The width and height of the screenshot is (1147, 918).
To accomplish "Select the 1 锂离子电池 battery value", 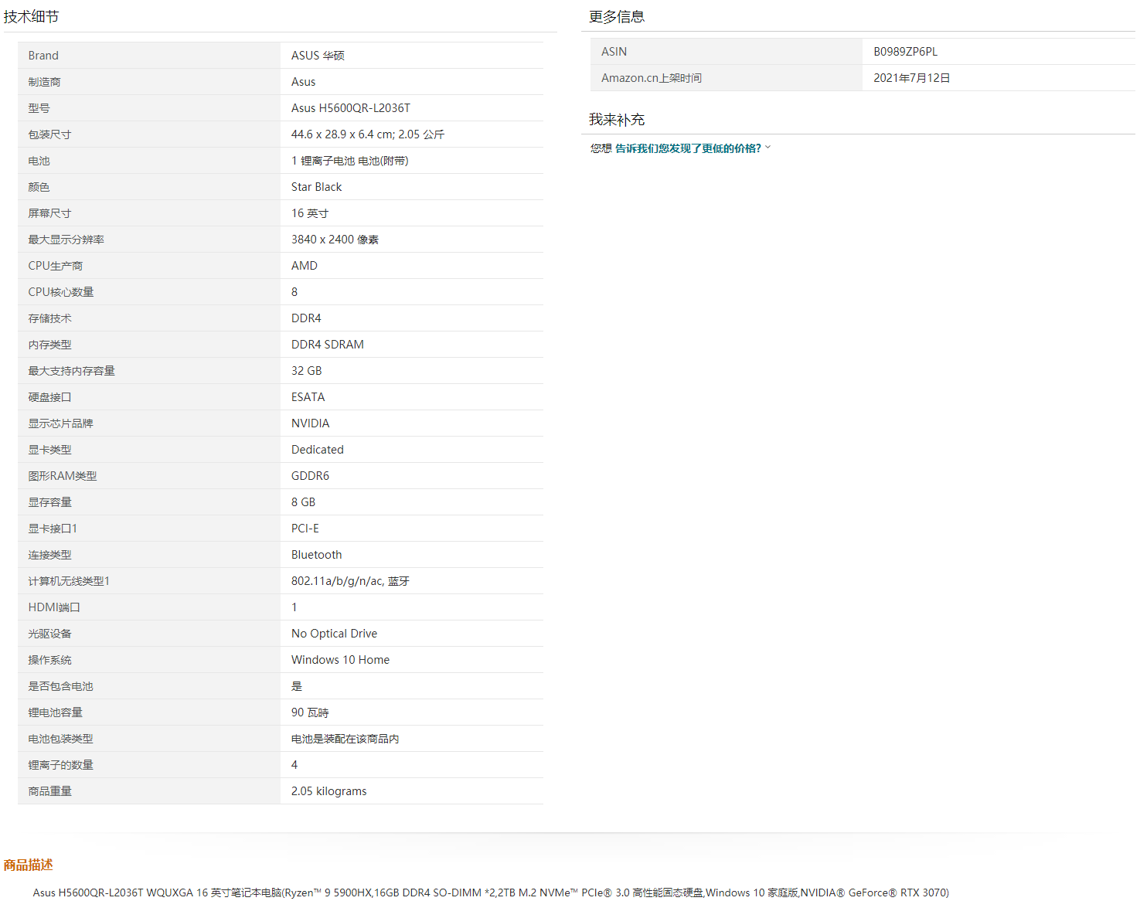I will [350, 161].
